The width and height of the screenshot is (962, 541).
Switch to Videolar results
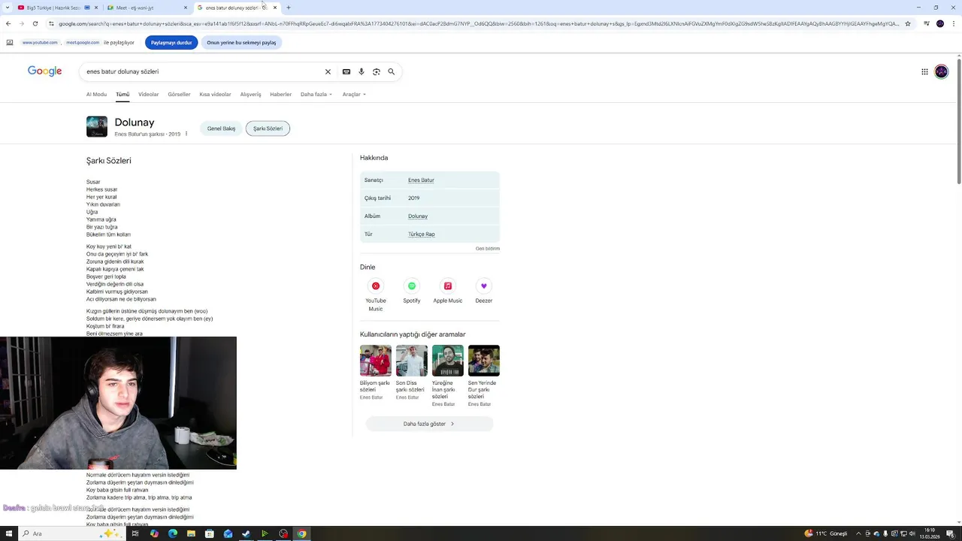[149, 94]
